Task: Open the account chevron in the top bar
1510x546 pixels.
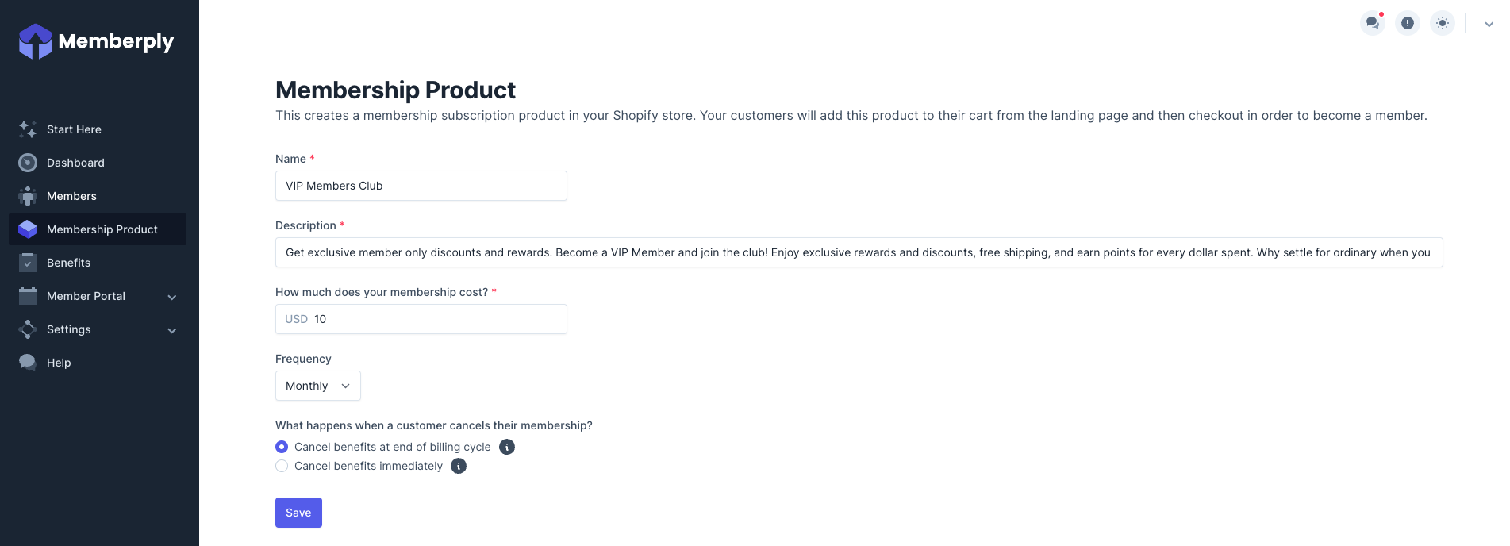Action: 1489,24
